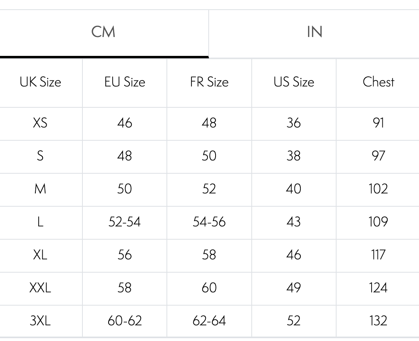The height and width of the screenshot is (341, 419).
Task: Click the UK Size column header
Action: [40, 82]
